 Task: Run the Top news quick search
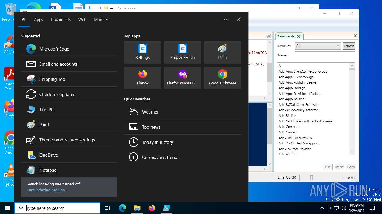[183, 127]
